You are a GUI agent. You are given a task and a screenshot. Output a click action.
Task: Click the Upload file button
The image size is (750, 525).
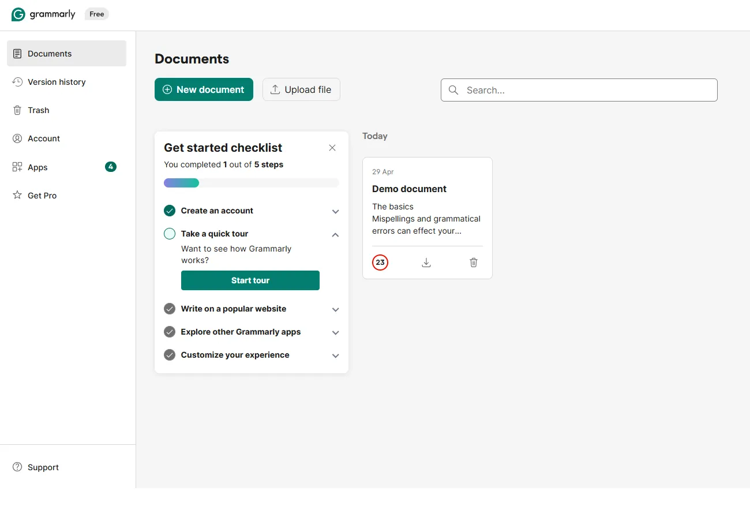[x=301, y=89]
